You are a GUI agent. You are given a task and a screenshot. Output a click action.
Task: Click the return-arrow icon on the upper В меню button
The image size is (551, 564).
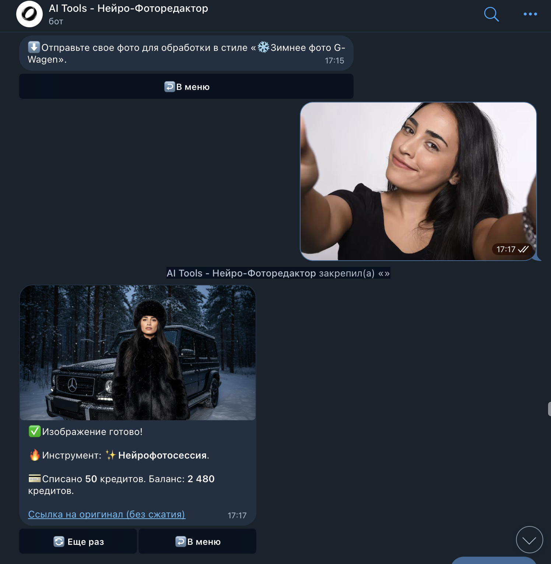[x=169, y=87]
